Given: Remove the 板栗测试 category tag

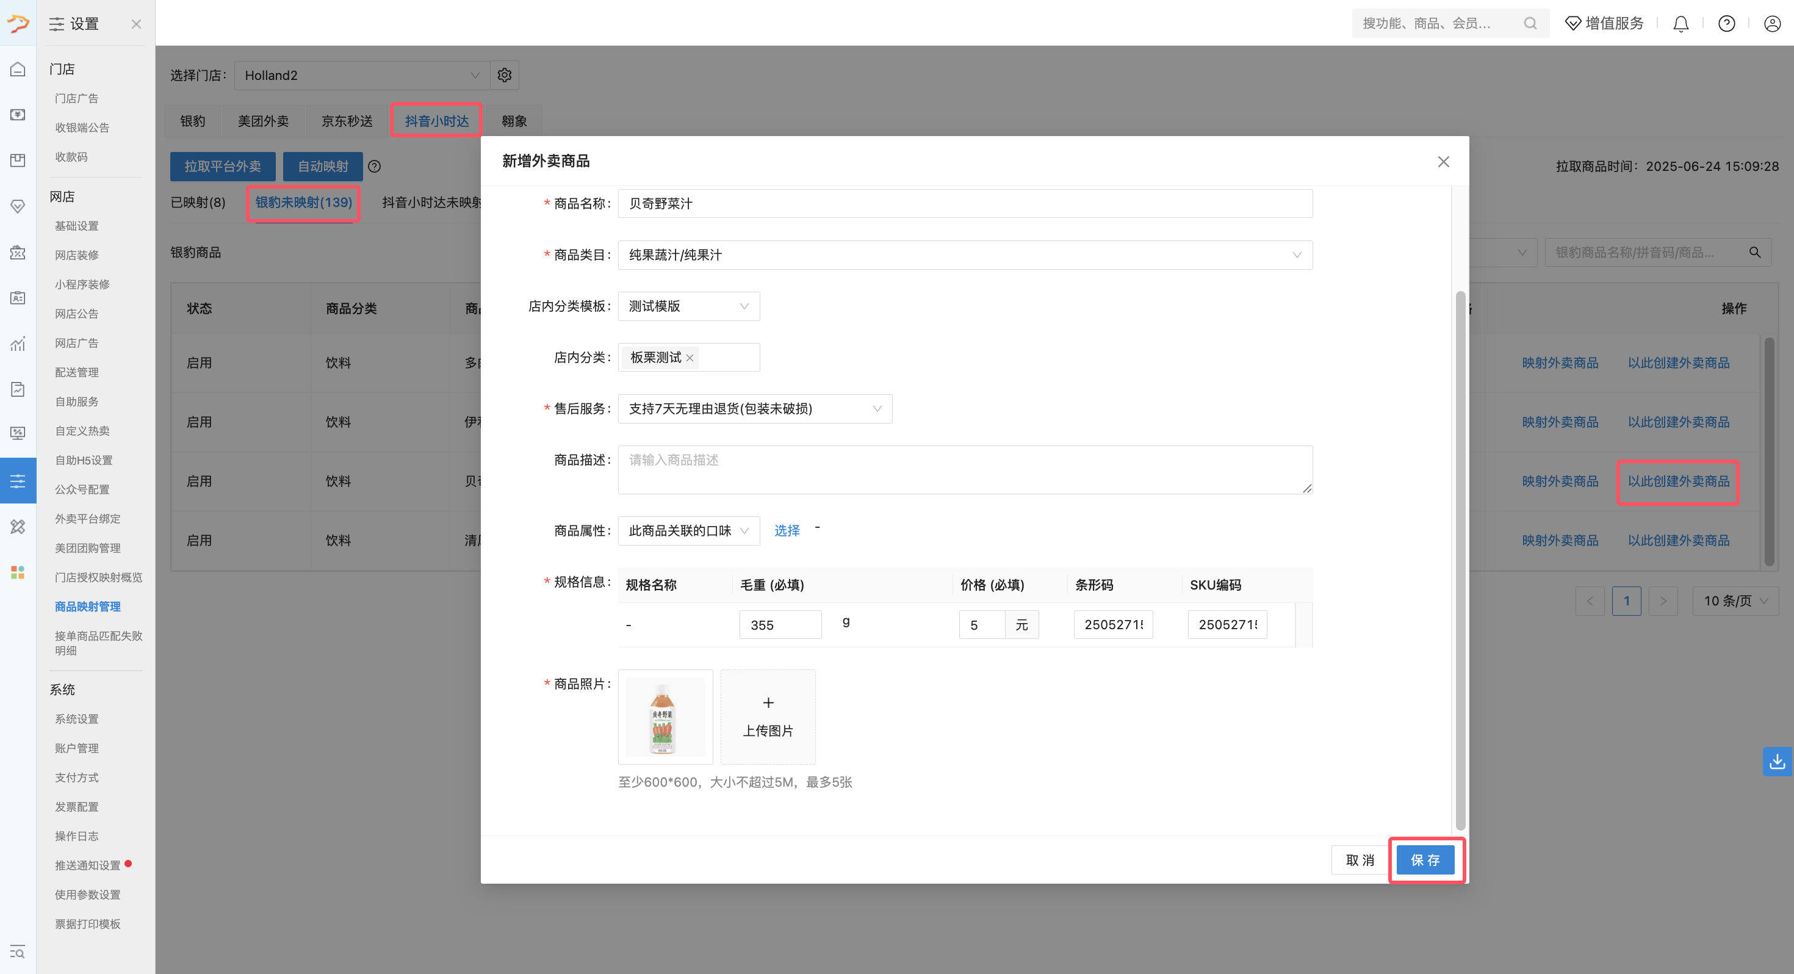Looking at the screenshot, I should (690, 358).
